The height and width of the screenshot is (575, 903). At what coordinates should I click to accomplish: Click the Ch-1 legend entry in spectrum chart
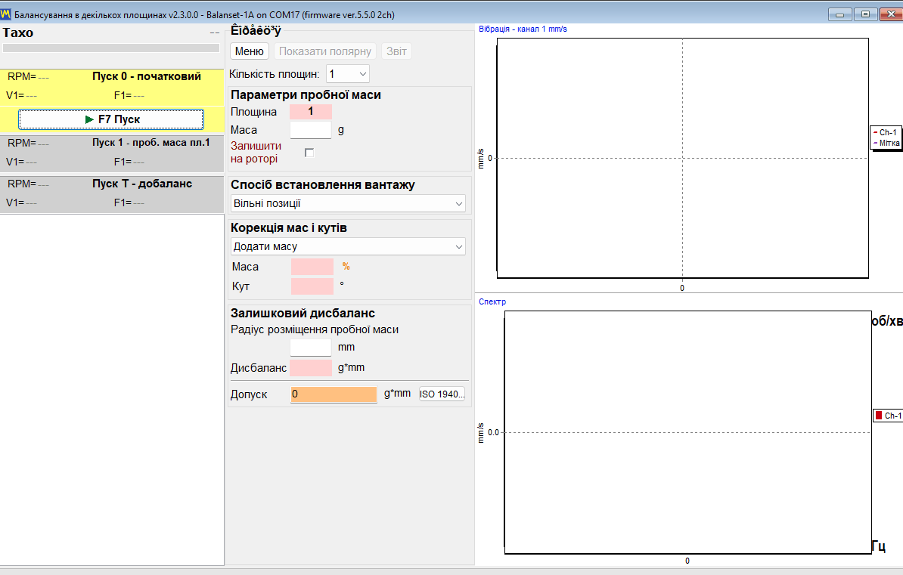(x=887, y=416)
